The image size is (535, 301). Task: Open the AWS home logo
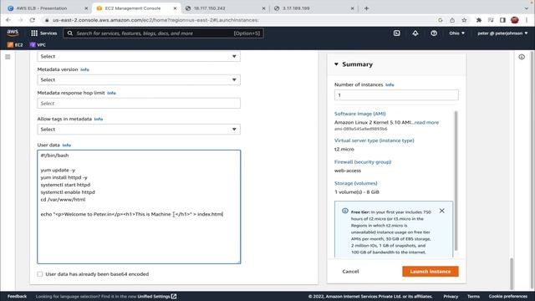coord(13,33)
